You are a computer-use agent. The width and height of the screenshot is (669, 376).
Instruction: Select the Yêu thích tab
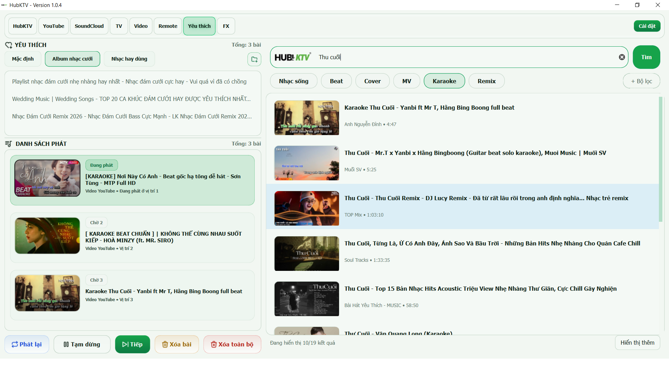pyautogui.click(x=199, y=26)
